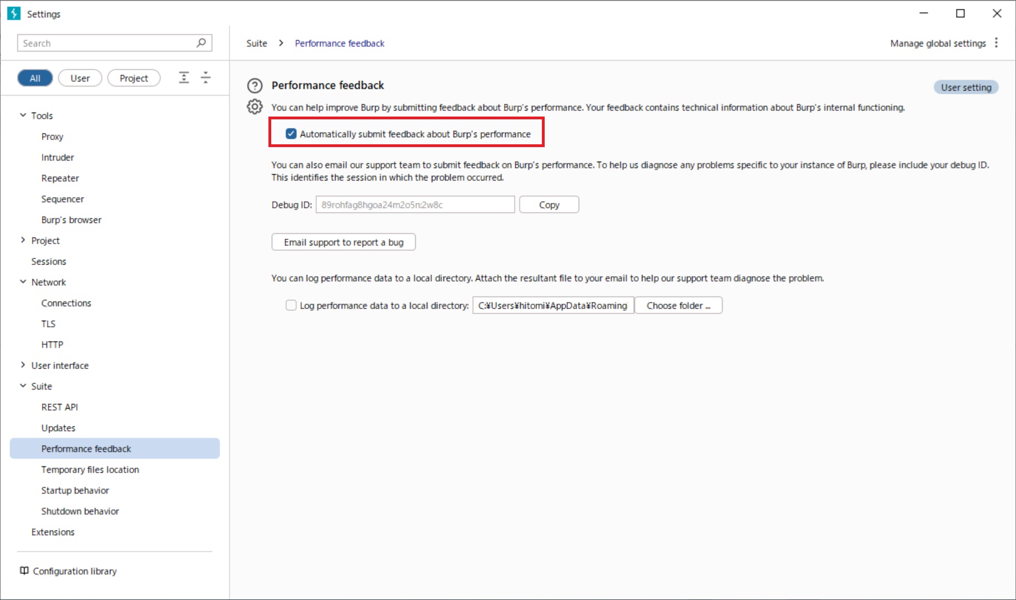Open Intruder settings
This screenshot has width=1016, height=600.
coord(57,157)
